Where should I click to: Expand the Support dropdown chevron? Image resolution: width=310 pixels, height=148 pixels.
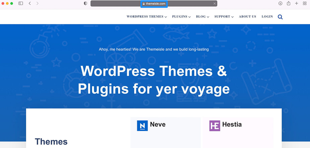click(232, 17)
